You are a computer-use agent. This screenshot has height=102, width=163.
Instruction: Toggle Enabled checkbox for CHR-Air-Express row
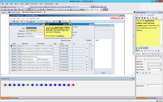pos(87,59)
